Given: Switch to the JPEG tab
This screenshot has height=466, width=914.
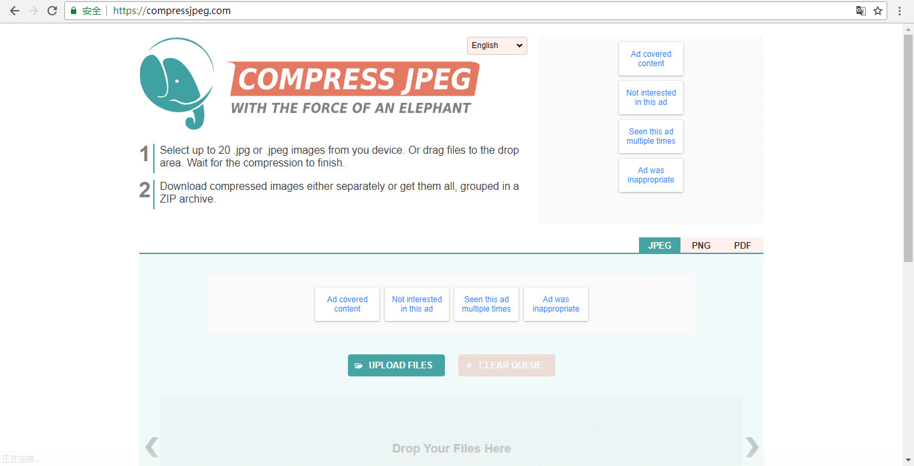Looking at the screenshot, I should point(660,245).
